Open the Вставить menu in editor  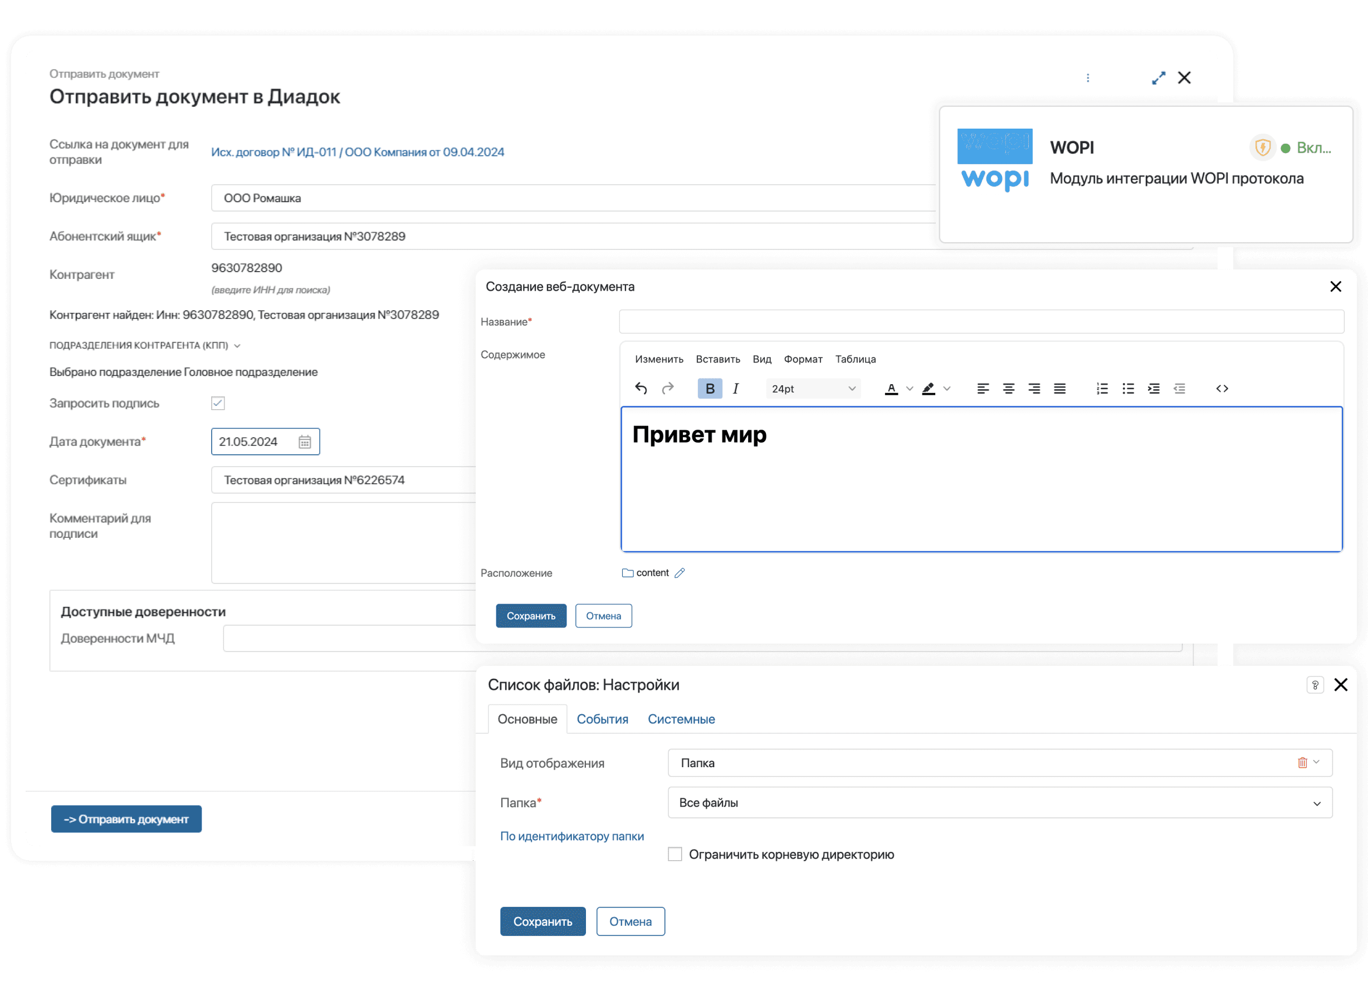(718, 359)
